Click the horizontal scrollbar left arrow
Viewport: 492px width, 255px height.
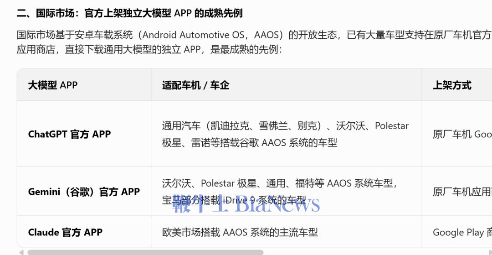coord(20,252)
